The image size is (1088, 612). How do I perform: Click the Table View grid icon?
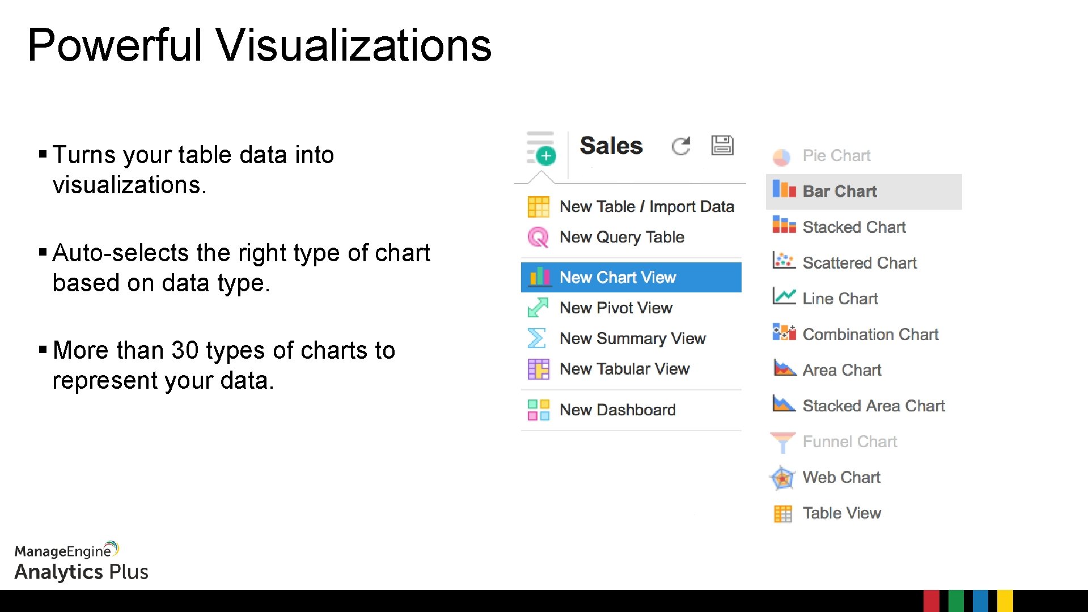point(783,513)
